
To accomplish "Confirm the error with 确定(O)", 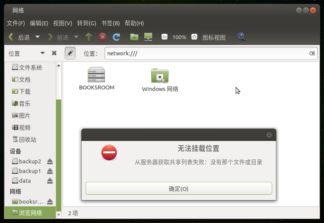I will click(179, 189).
